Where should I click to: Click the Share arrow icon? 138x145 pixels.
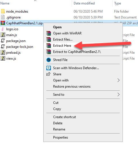(48, 74)
